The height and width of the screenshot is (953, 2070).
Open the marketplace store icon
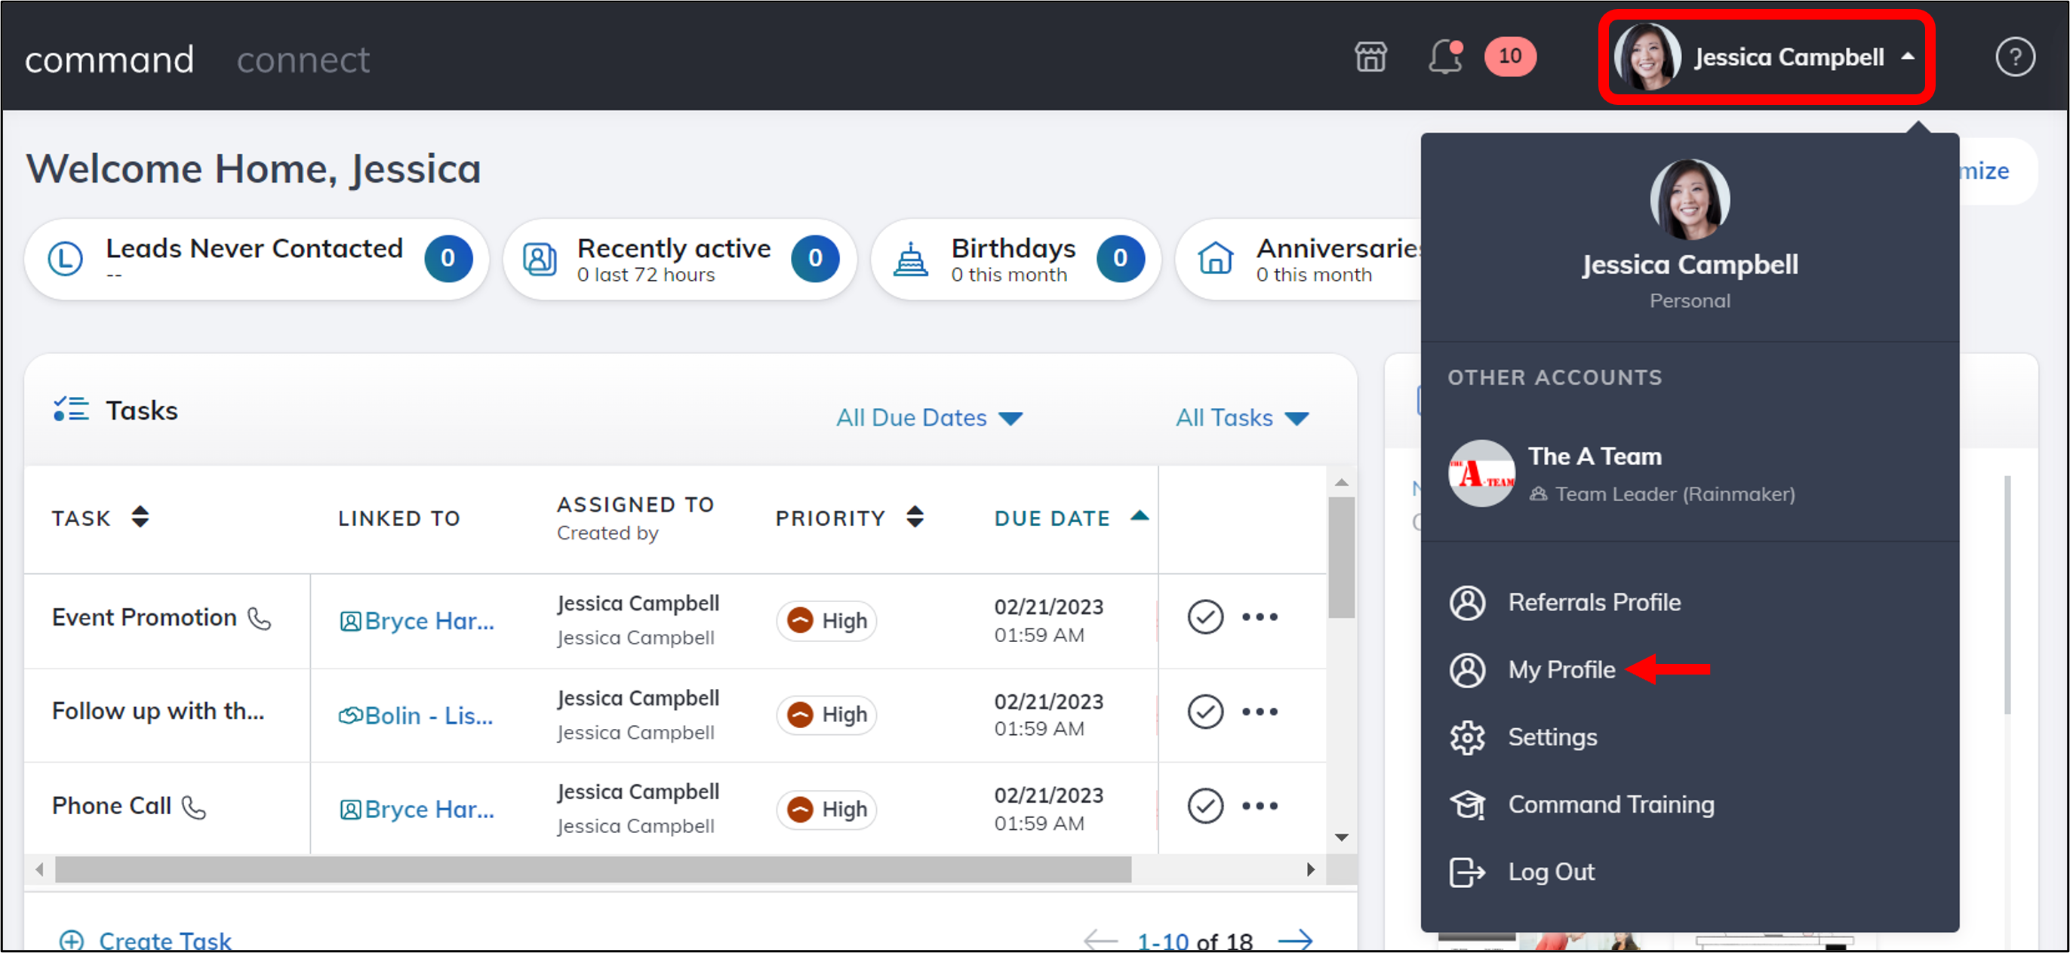click(x=1371, y=57)
